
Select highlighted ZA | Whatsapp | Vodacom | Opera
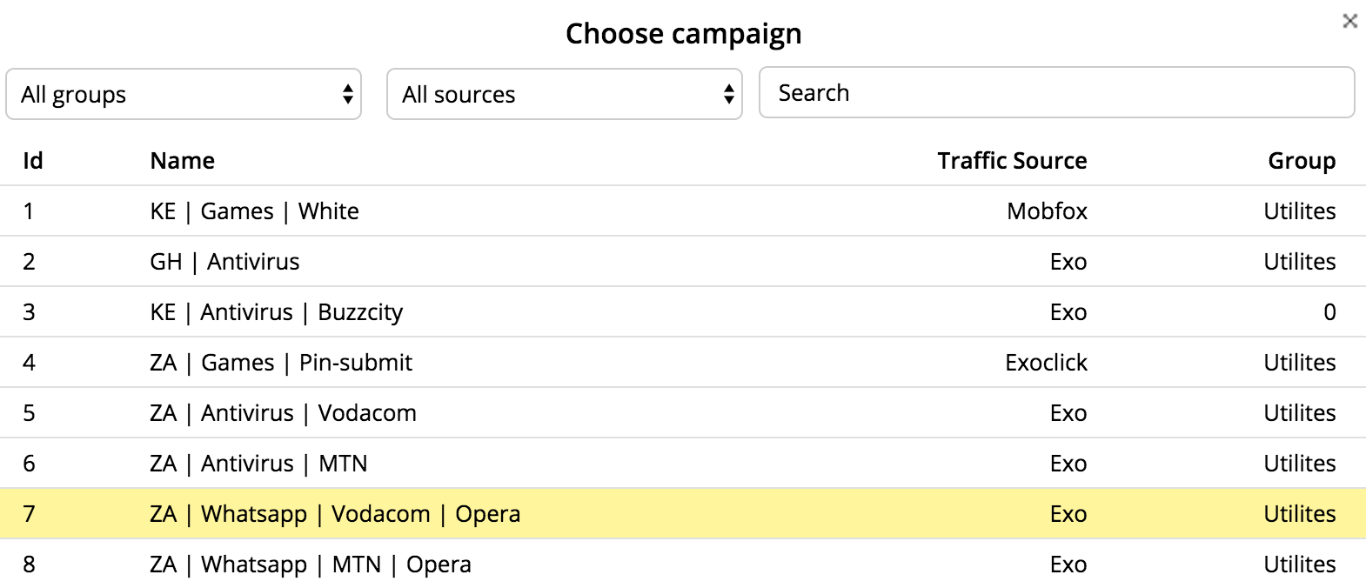click(683, 514)
